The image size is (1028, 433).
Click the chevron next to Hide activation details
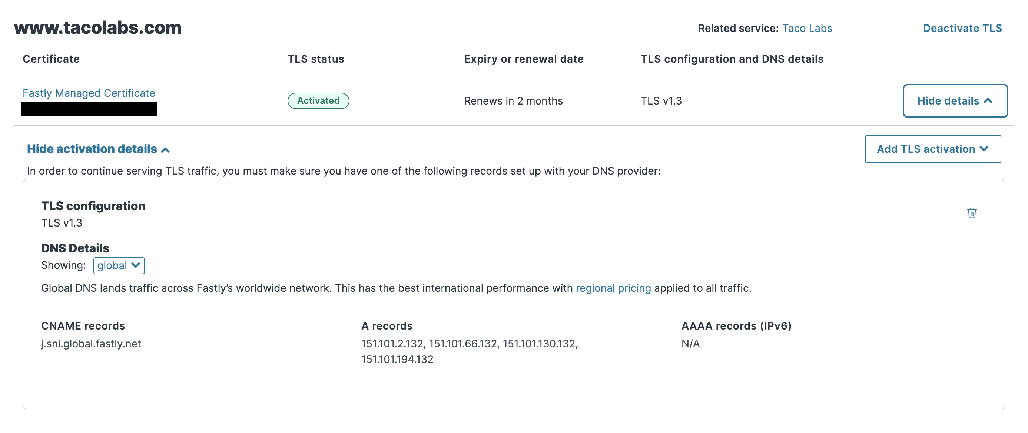tap(165, 149)
